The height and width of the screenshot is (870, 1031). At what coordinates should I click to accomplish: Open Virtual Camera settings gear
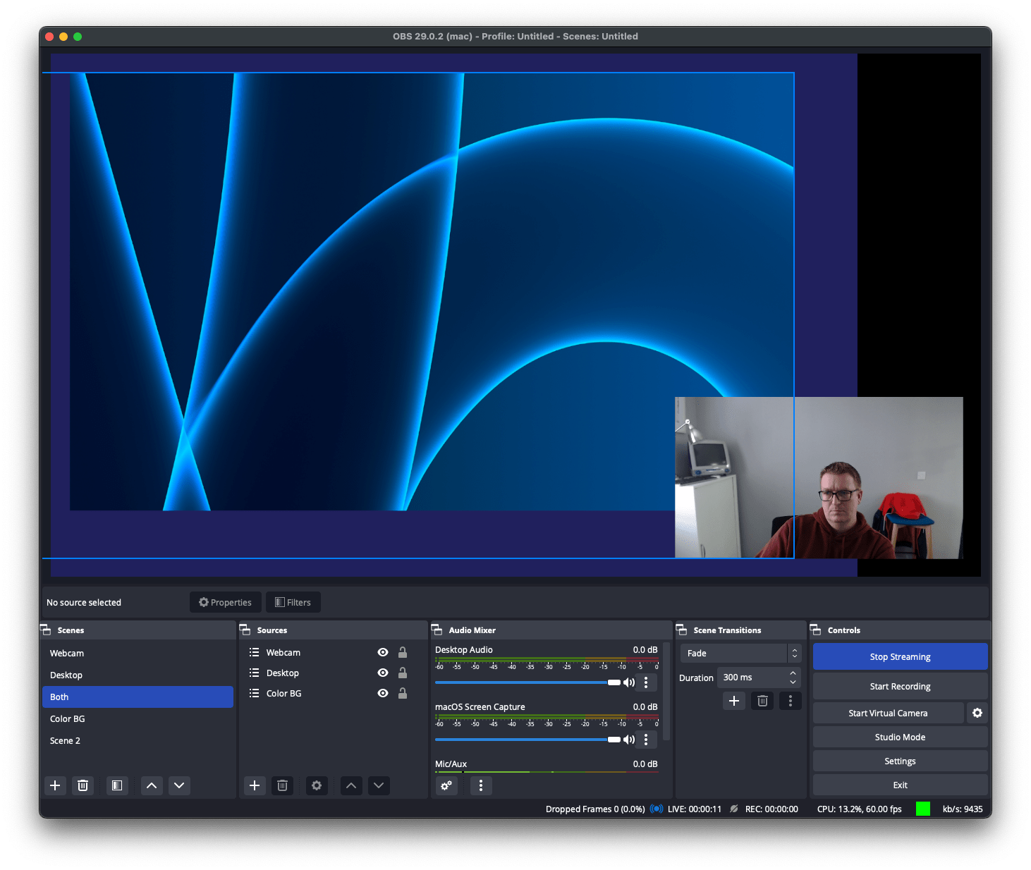(977, 713)
